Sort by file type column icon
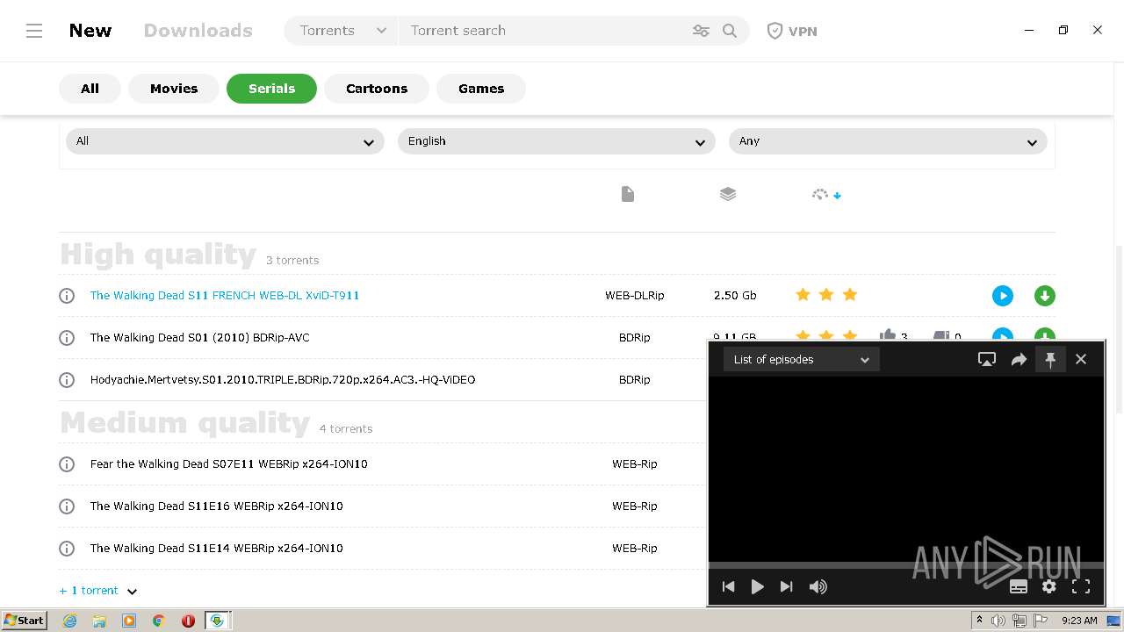Viewport: 1124px width, 632px height. [627, 194]
